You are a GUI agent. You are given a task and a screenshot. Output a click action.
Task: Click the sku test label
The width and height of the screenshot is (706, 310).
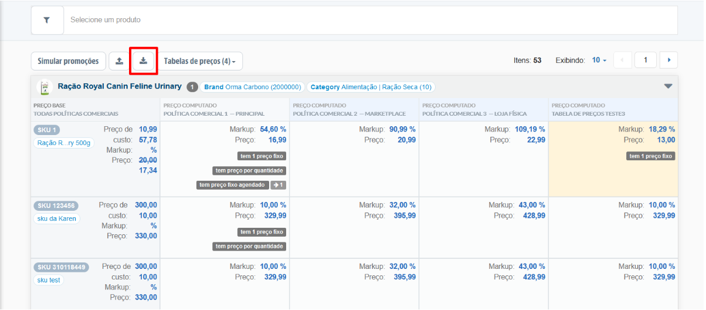(49, 280)
